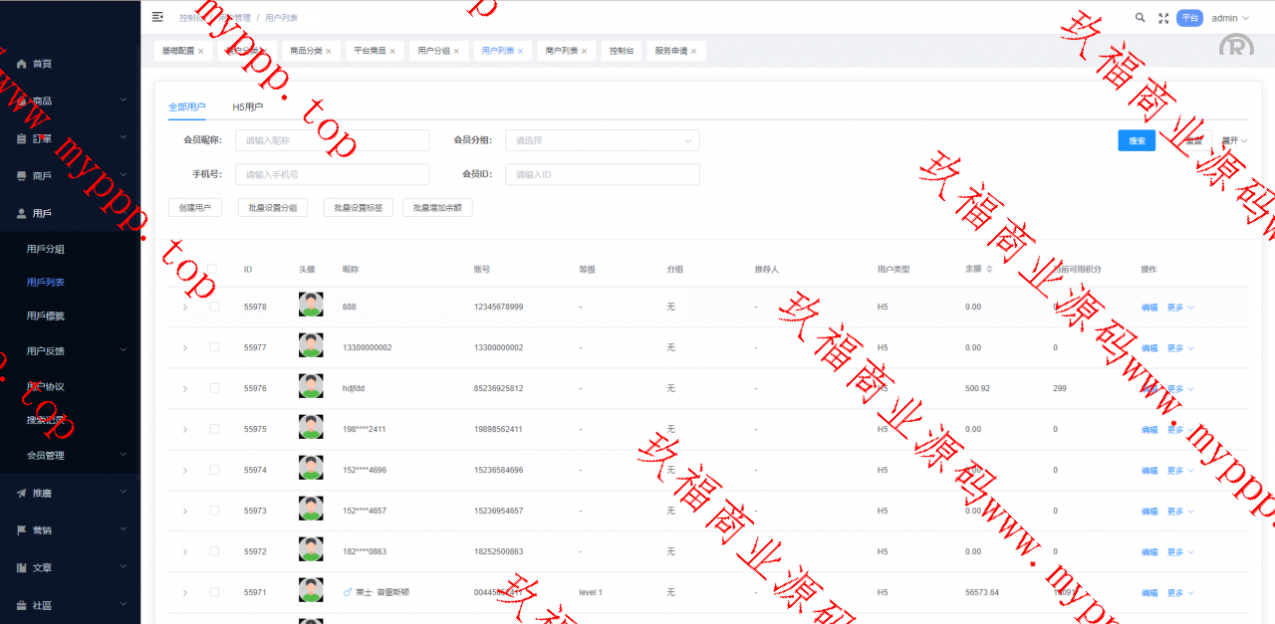
Task: Check the row checkbox for user 55976
Action: click(214, 388)
